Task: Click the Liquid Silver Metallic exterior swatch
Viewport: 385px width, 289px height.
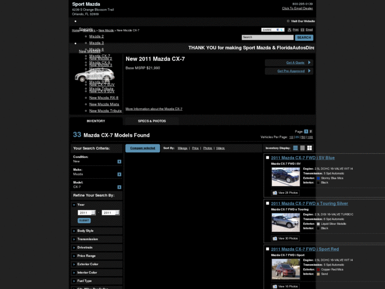Action: (x=318, y=224)
